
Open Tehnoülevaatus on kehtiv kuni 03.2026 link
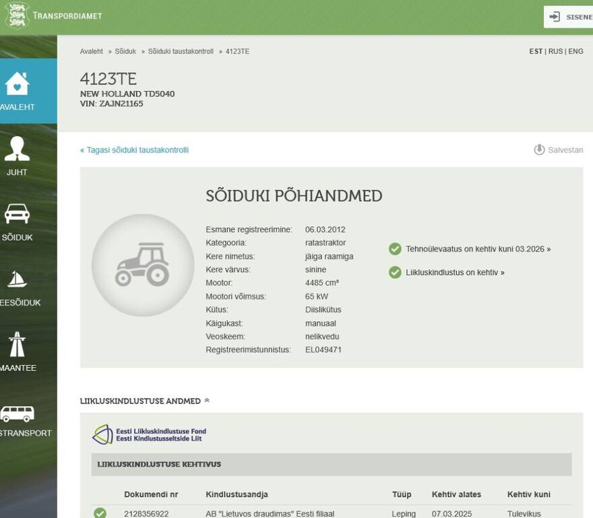(x=478, y=249)
